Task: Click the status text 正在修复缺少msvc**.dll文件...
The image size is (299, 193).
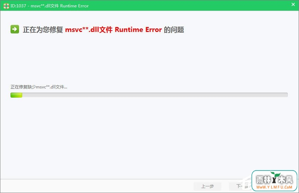Action: [x=39, y=87]
